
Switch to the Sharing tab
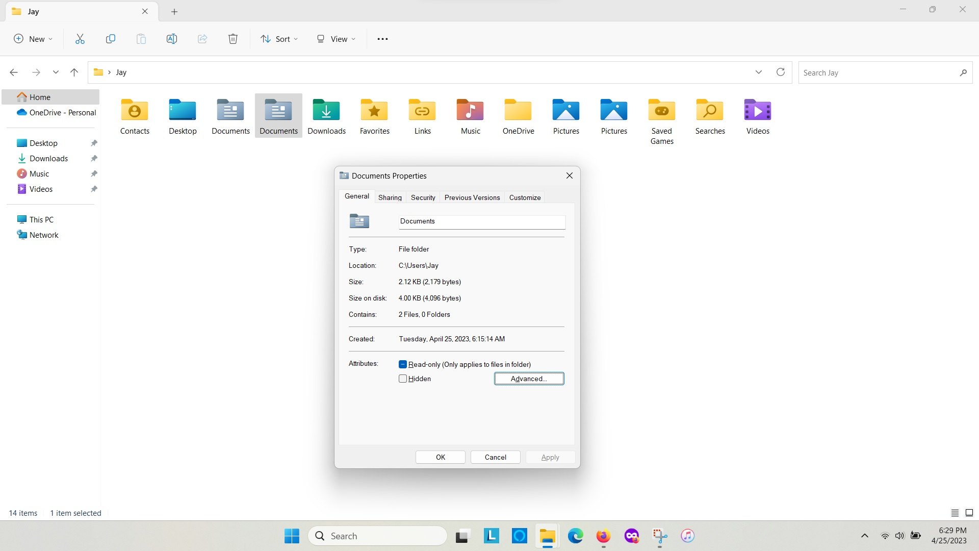(x=390, y=197)
